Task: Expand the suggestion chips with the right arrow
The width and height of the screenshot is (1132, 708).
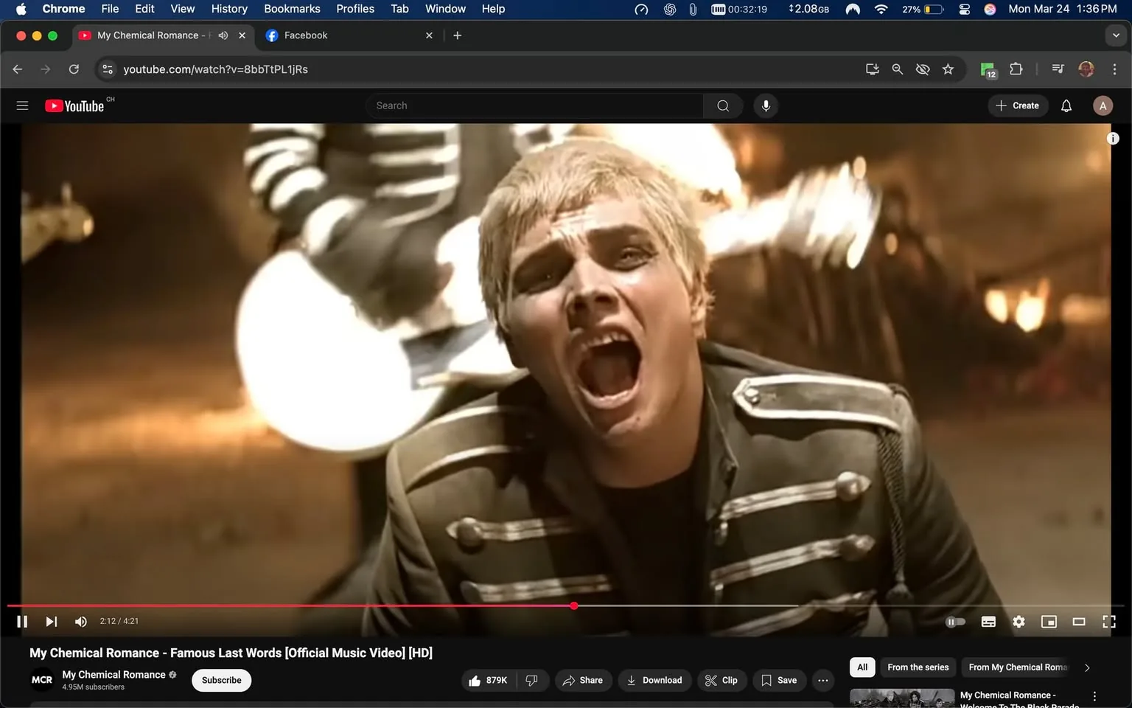Action: click(x=1086, y=667)
